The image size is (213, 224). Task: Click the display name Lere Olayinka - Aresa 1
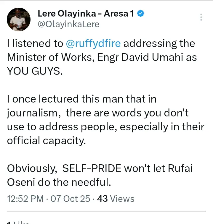(x=86, y=14)
